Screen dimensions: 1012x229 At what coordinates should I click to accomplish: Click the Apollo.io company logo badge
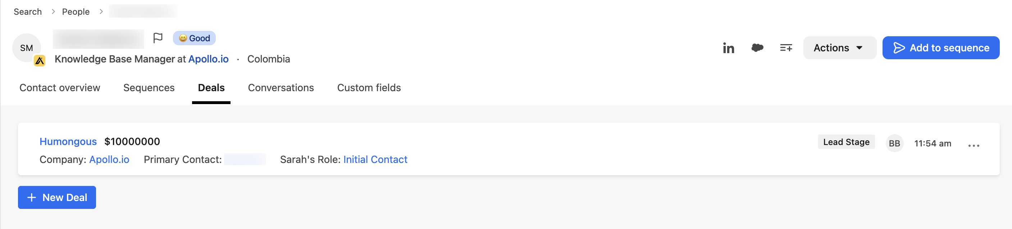pyautogui.click(x=40, y=61)
